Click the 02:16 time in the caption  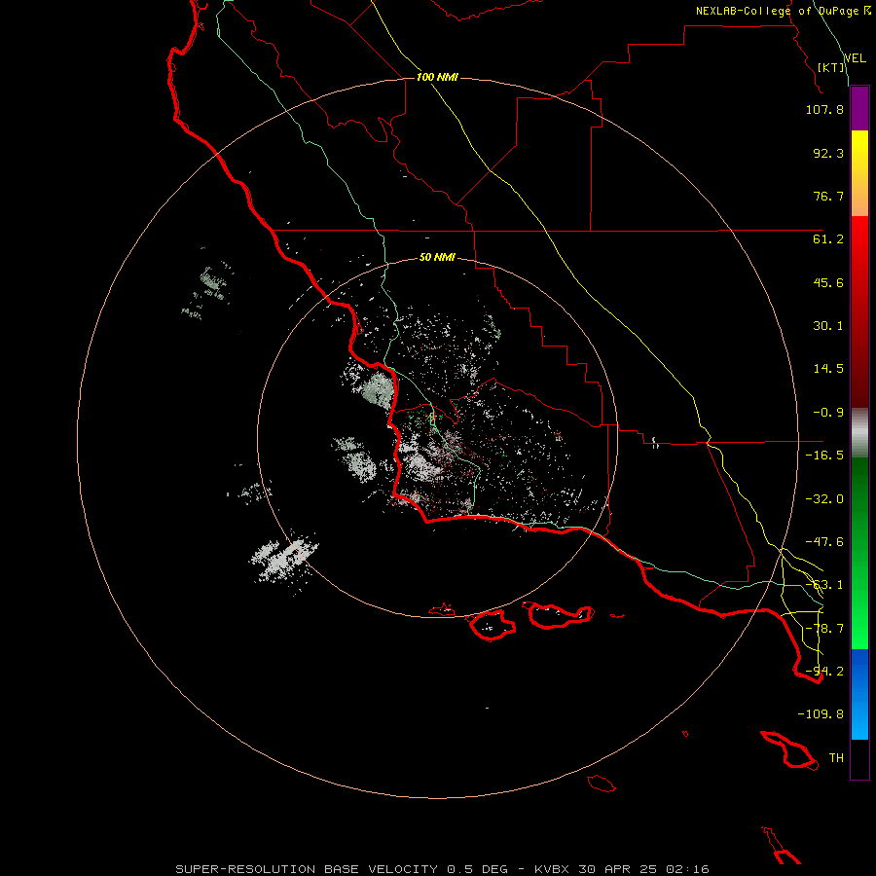tap(688, 869)
